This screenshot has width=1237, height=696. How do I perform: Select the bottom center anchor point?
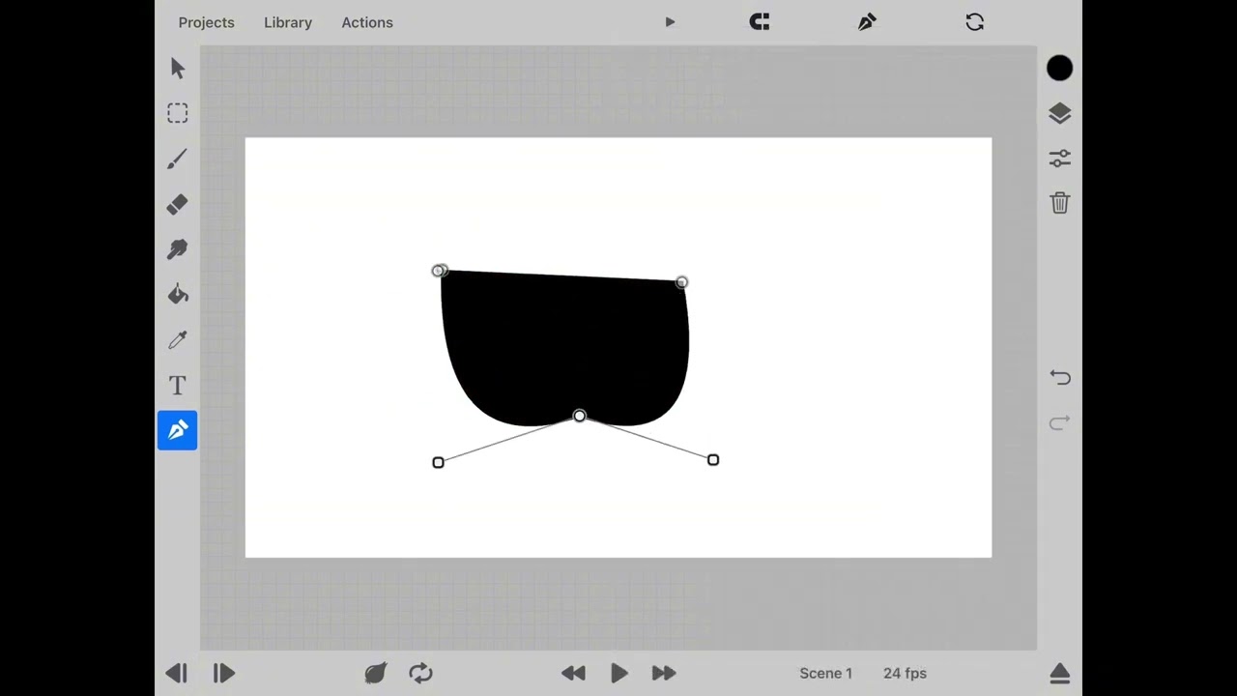(579, 416)
